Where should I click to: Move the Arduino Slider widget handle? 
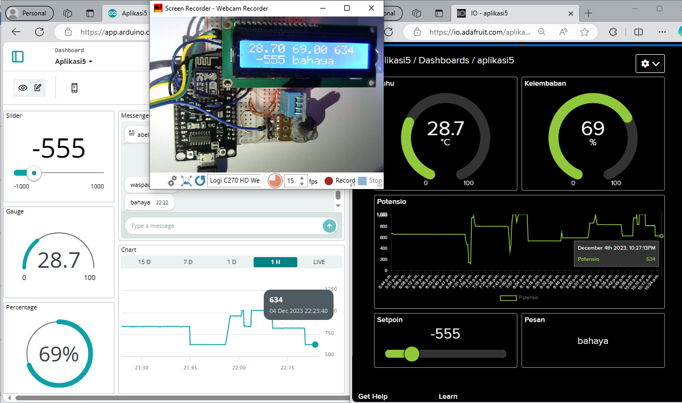34,173
